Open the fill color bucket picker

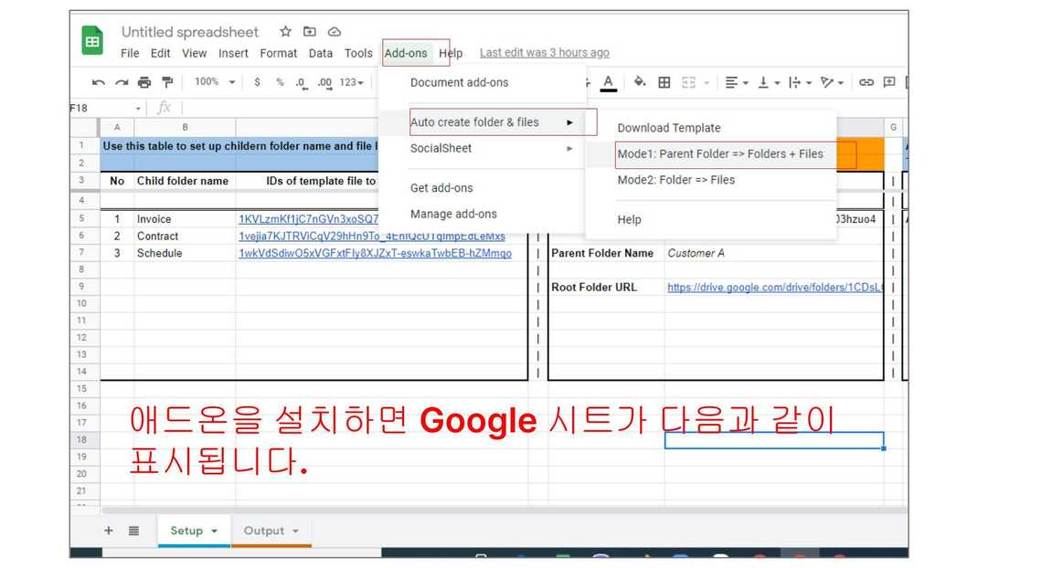640,82
